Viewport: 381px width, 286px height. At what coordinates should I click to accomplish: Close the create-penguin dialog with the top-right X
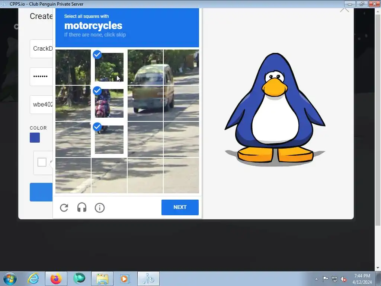pos(344,10)
